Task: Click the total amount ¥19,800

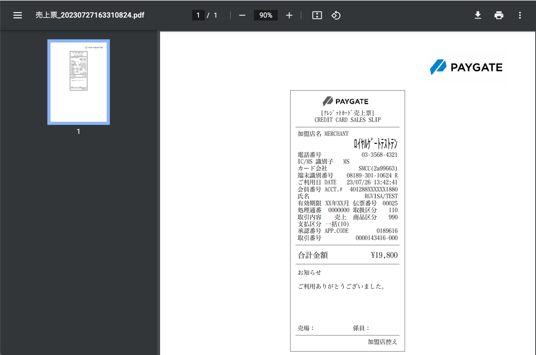Action: coord(384,255)
